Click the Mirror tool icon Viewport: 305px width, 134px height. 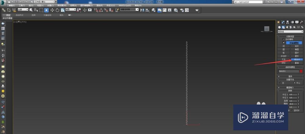click(x=142, y=10)
